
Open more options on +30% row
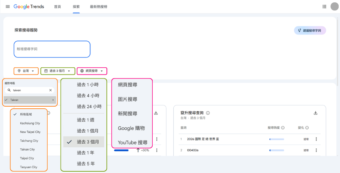[x=157, y=150]
